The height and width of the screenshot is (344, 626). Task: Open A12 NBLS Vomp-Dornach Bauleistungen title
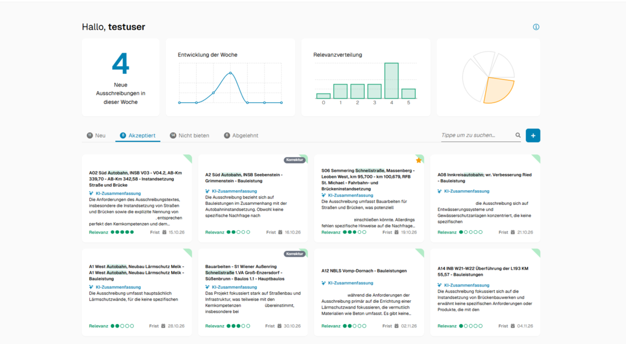click(364, 271)
